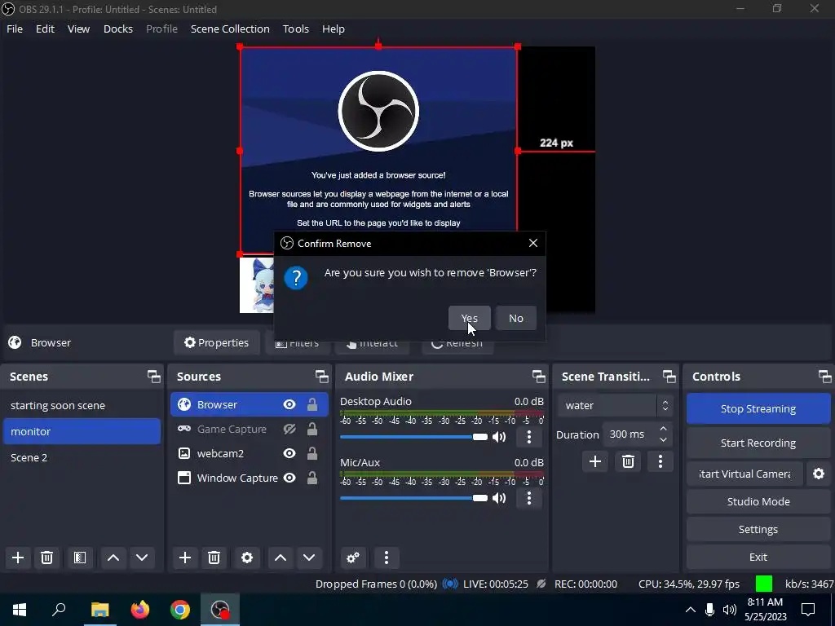Select Game Capture source row

coord(250,429)
